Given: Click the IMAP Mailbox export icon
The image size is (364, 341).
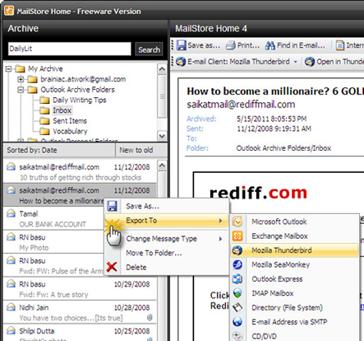Looking at the screenshot, I should coord(237,293).
